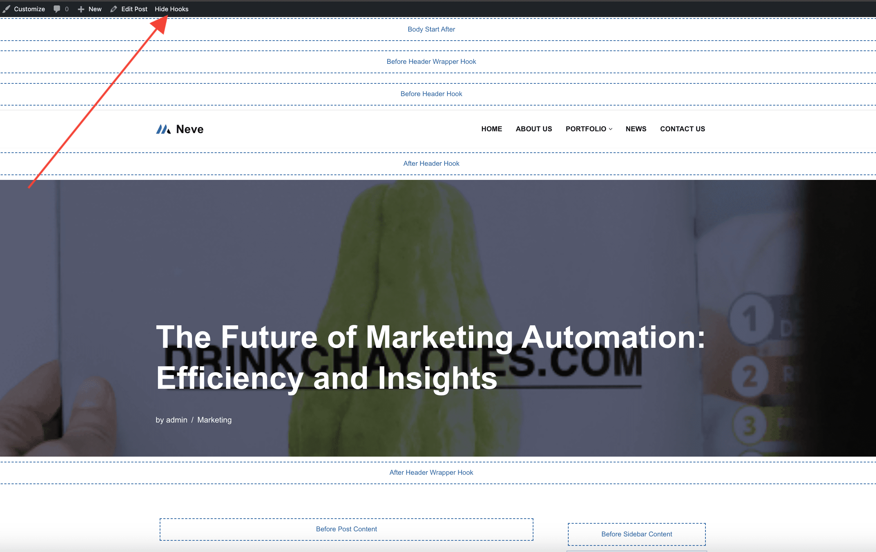Image resolution: width=876 pixels, height=552 pixels.
Task: Navigate to Contact Us
Action: [682, 129]
